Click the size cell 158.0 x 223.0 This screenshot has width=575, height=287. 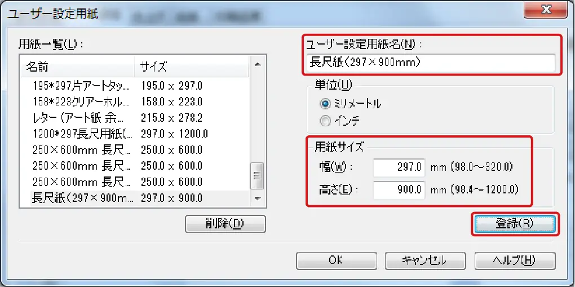tap(171, 101)
